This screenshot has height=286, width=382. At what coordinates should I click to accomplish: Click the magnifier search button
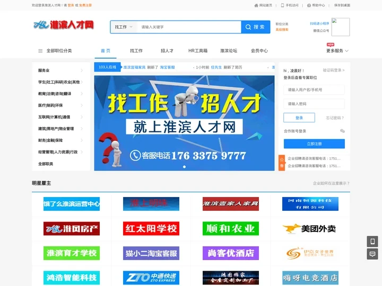(x=256, y=27)
